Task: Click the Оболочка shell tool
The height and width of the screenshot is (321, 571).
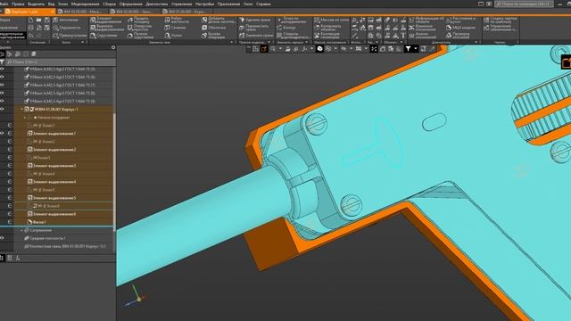Action: tap(214, 28)
